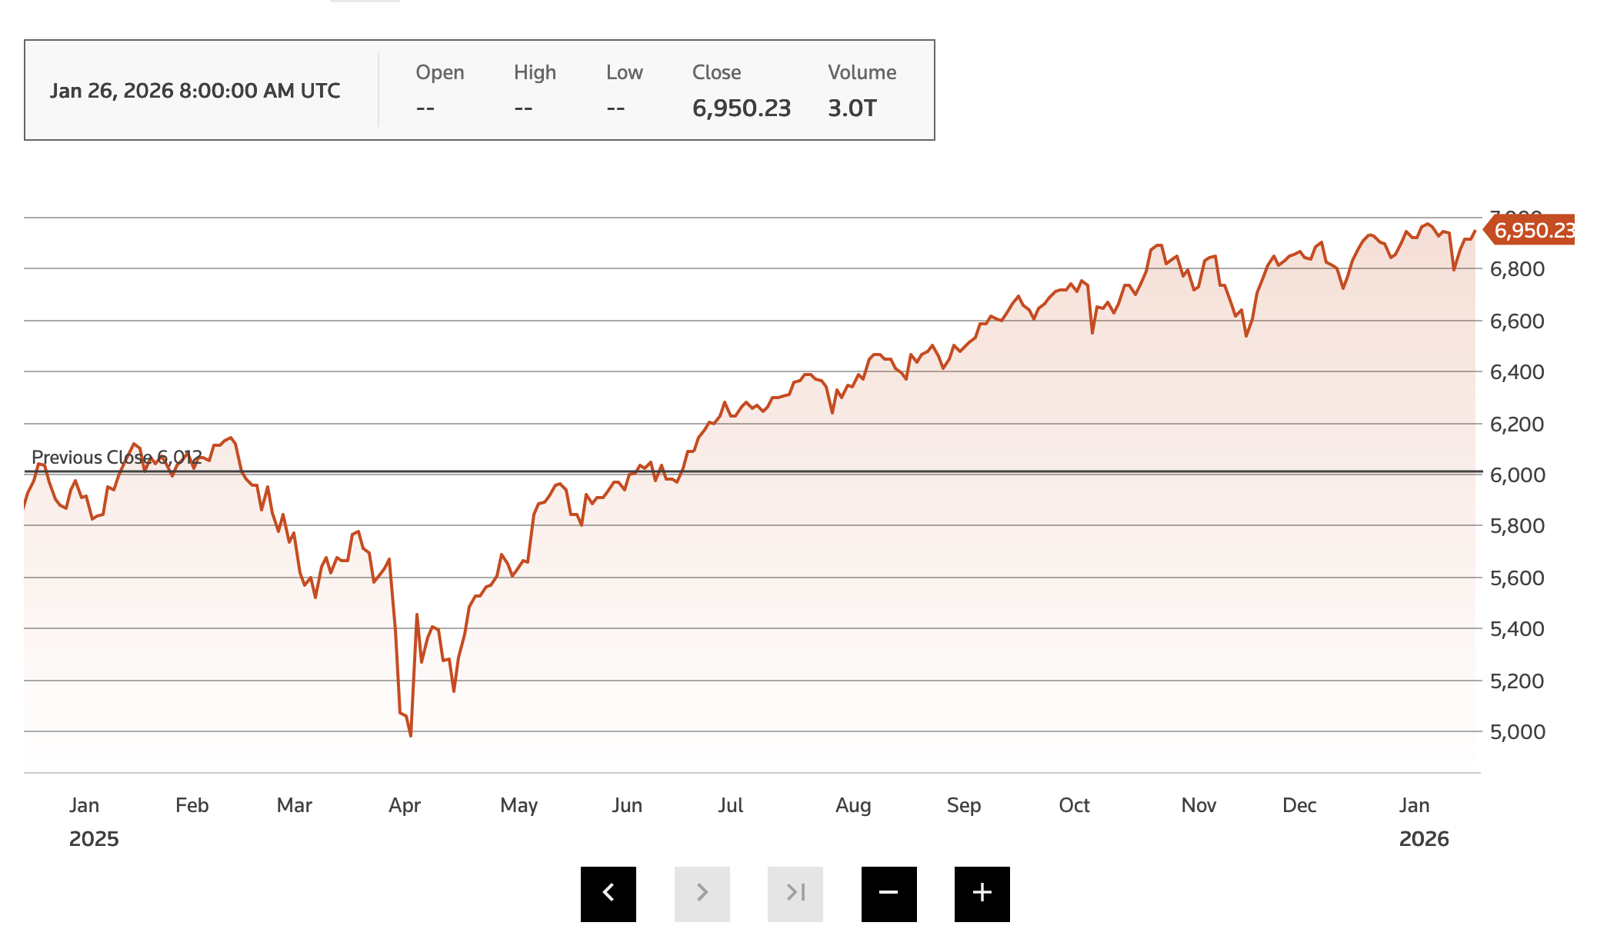The image size is (1617, 949).
Task: Click the April low point on chart line
Action: point(411,735)
